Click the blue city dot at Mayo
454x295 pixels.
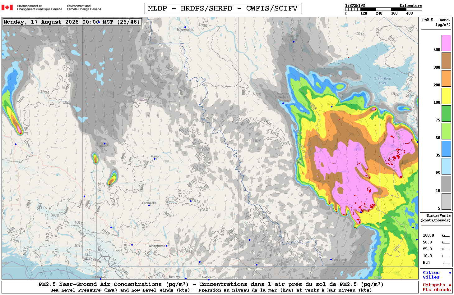pyautogui.click(x=155, y=159)
